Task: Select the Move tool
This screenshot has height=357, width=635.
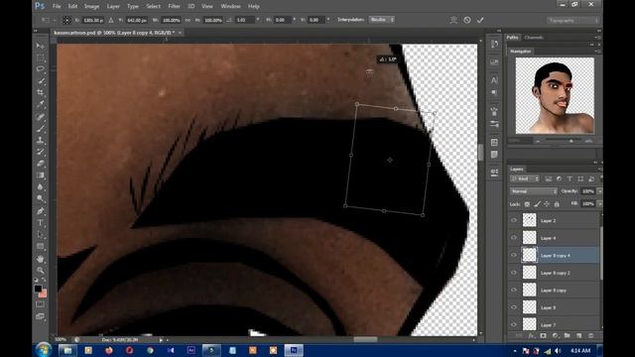Action: (x=40, y=46)
